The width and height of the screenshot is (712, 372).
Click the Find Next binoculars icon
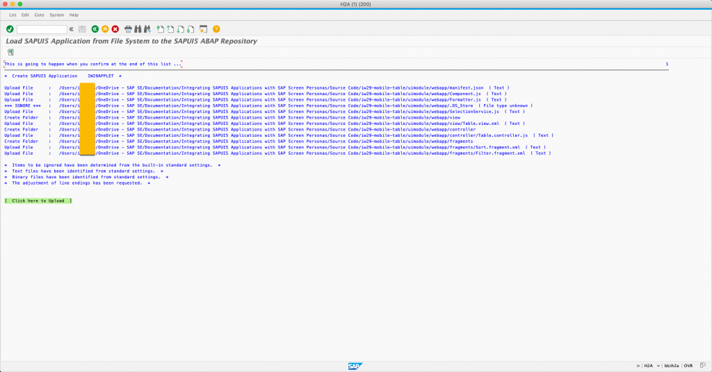coord(147,29)
